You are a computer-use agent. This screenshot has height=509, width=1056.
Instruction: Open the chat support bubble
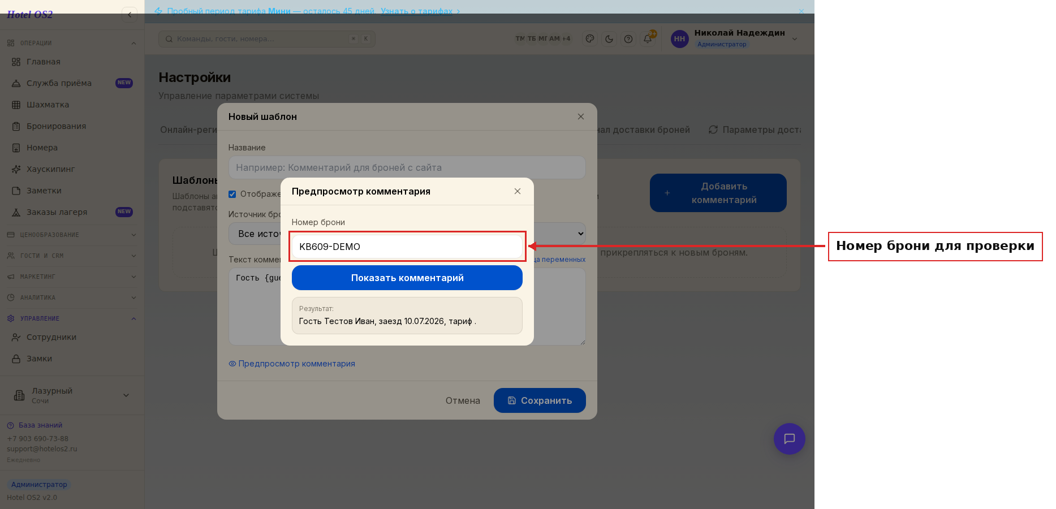tap(790, 439)
